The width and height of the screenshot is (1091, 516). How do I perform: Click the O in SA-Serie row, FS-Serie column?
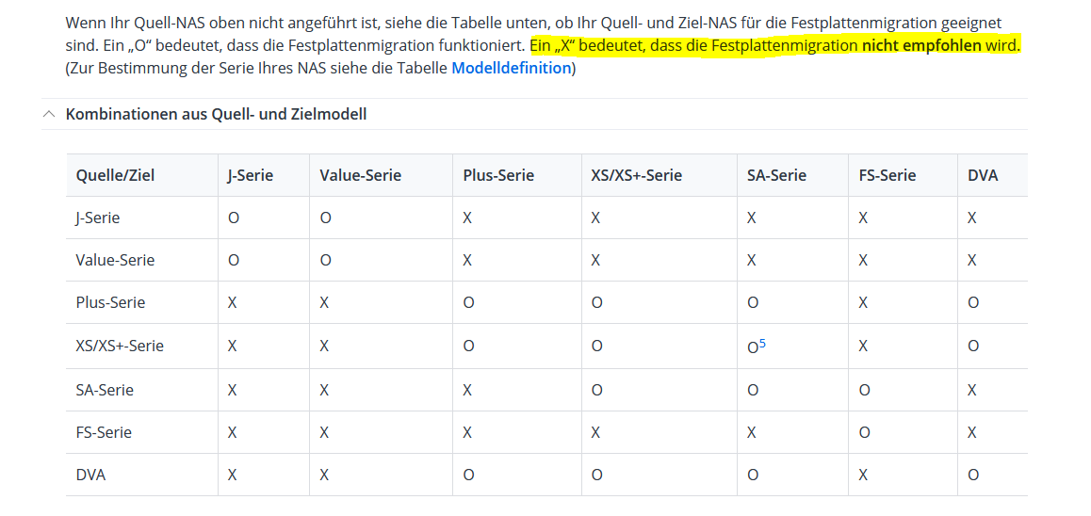click(x=864, y=389)
